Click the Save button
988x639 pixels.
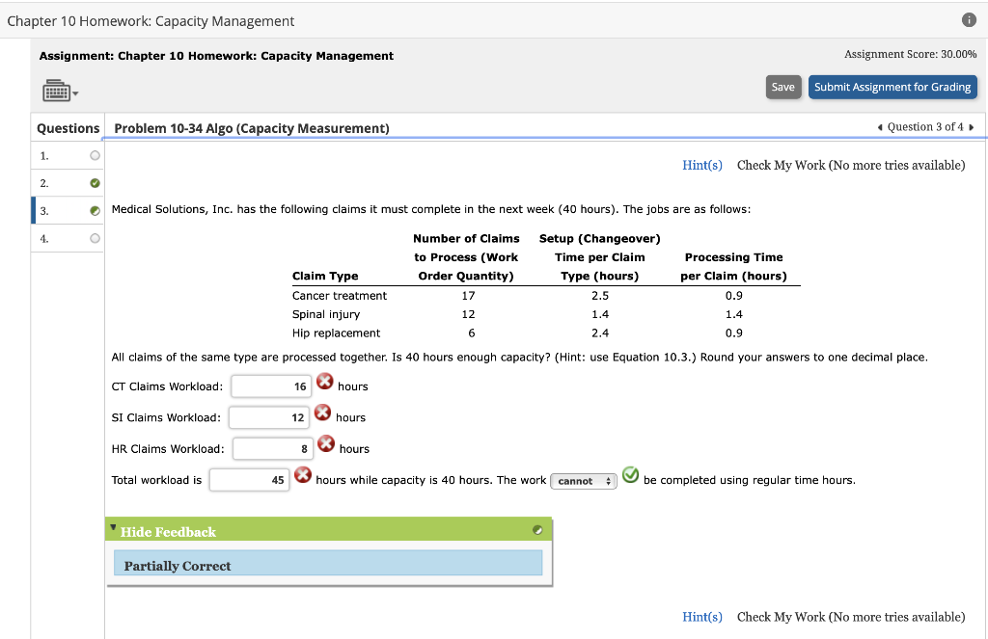click(x=782, y=86)
